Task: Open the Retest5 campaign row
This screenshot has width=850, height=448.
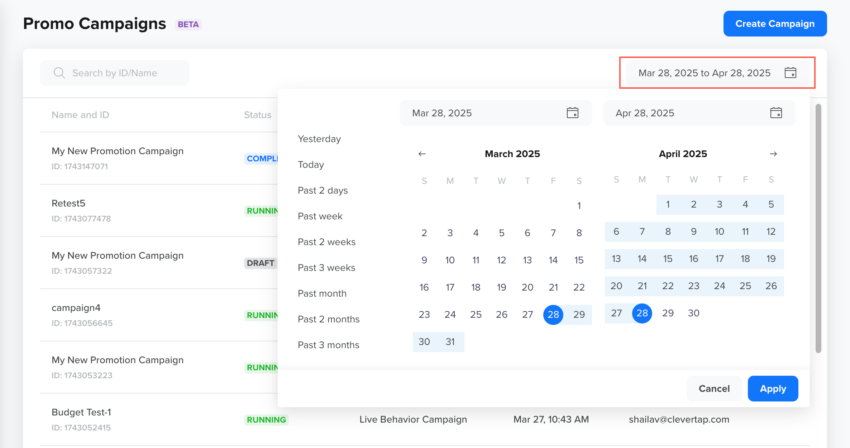Action: pos(68,203)
